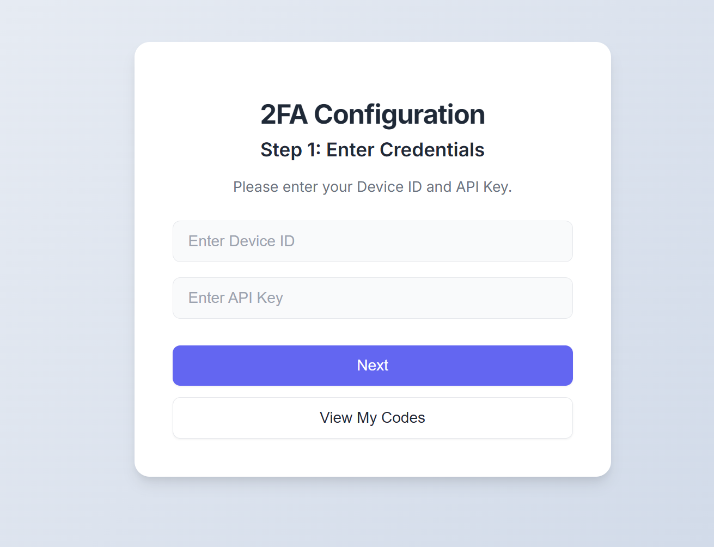Screen dimensions: 714x547
Task: Activate the input below Device ID field
Action: pyautogui.click(x=373, y=298)
